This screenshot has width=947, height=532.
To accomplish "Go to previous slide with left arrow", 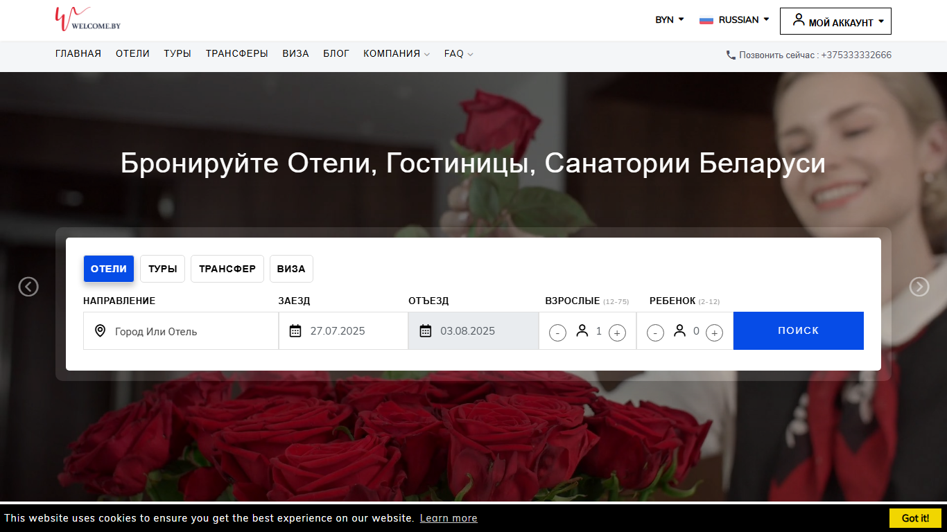I will [28, 286].
